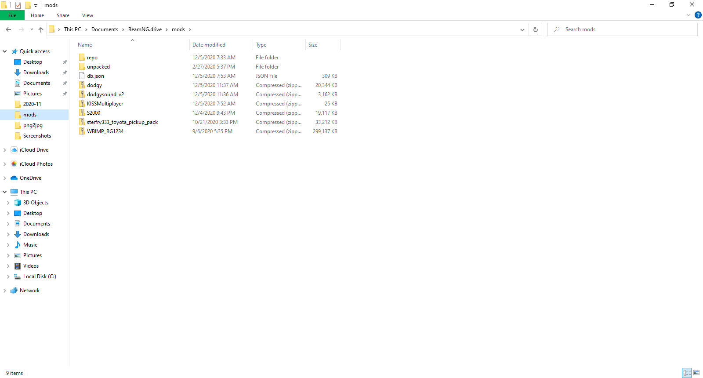
Task: Click This PC in the address bar
Action: coord(72,29)
